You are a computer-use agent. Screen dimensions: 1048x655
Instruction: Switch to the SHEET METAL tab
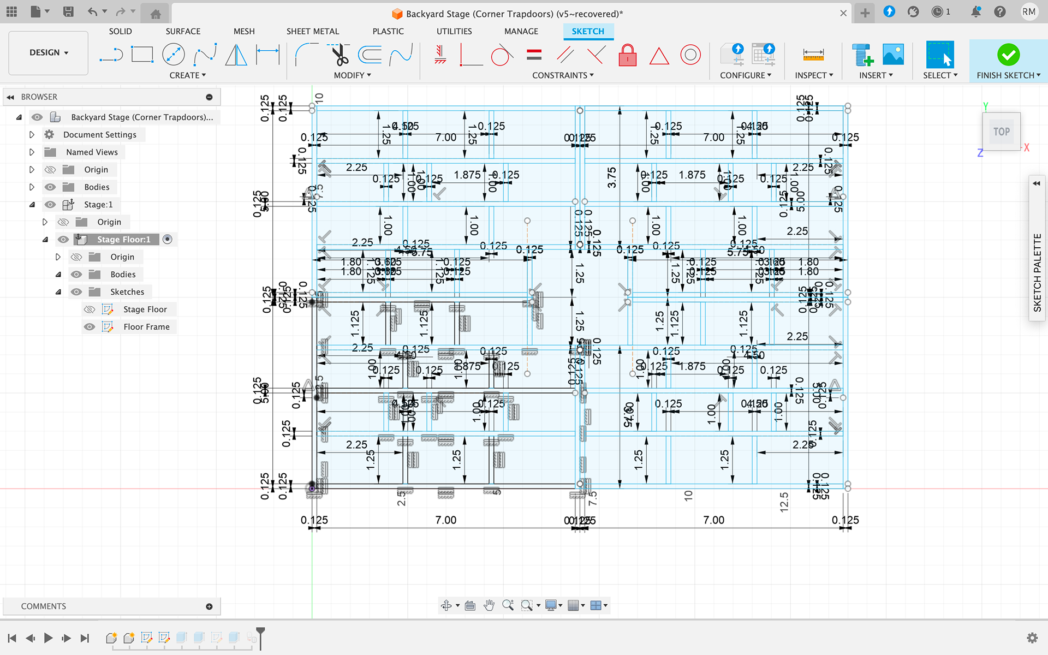(x=312, y=31)
